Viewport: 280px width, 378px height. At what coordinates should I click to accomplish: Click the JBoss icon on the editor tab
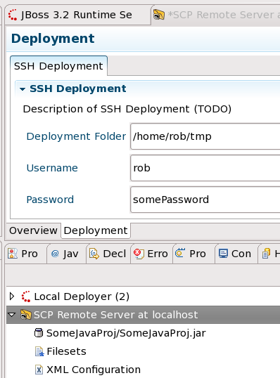click(13, 15)
